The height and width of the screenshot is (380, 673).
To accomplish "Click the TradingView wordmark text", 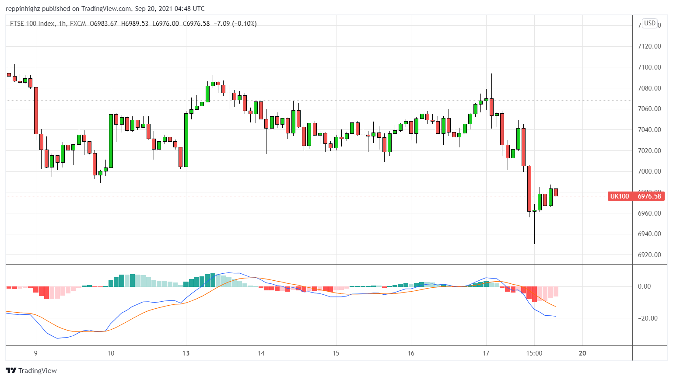I will [x=38, y=371].
